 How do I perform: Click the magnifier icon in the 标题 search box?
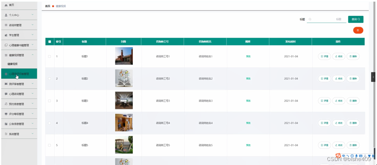point(310,19)
